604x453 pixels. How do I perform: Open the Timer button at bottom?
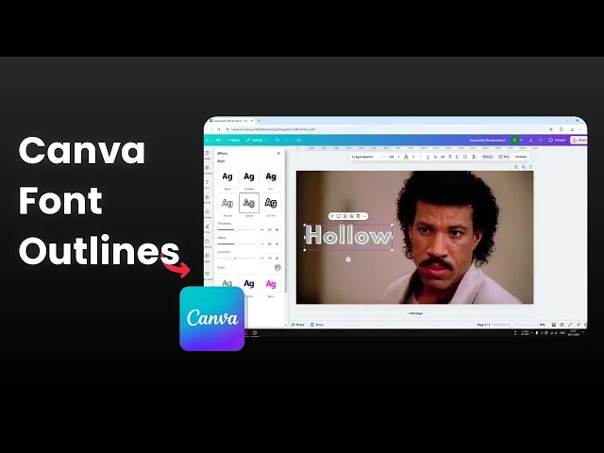(x=317, y=325)
